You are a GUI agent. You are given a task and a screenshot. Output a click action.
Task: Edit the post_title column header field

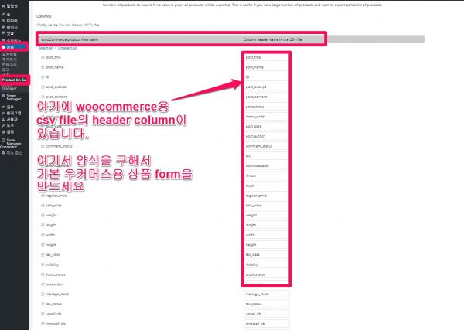267,57
